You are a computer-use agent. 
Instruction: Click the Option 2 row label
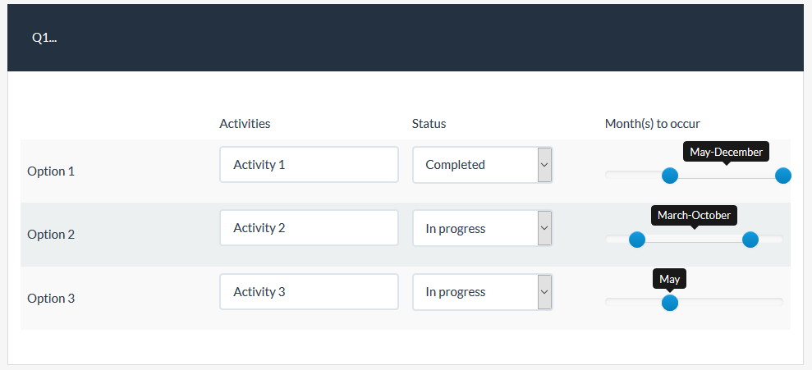[51, 235]
